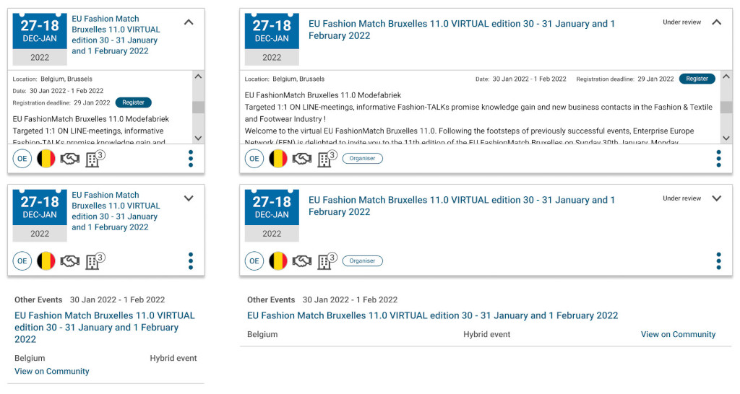Click View on Community in narrow list item
Screen dimensions: 740x394
(52, 372)
